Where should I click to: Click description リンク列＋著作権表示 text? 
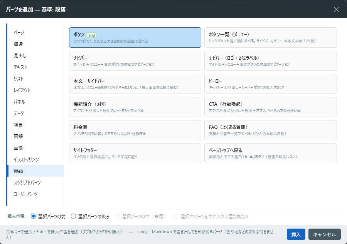click(105, 157)
